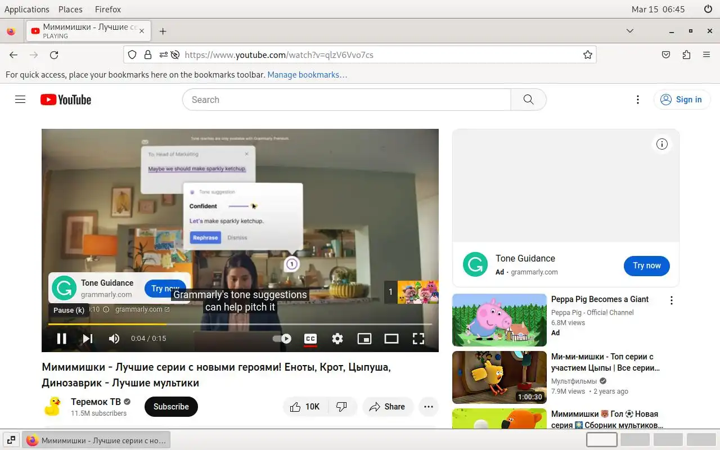
Task: View site security padlock info
Action: pos(148,55)
